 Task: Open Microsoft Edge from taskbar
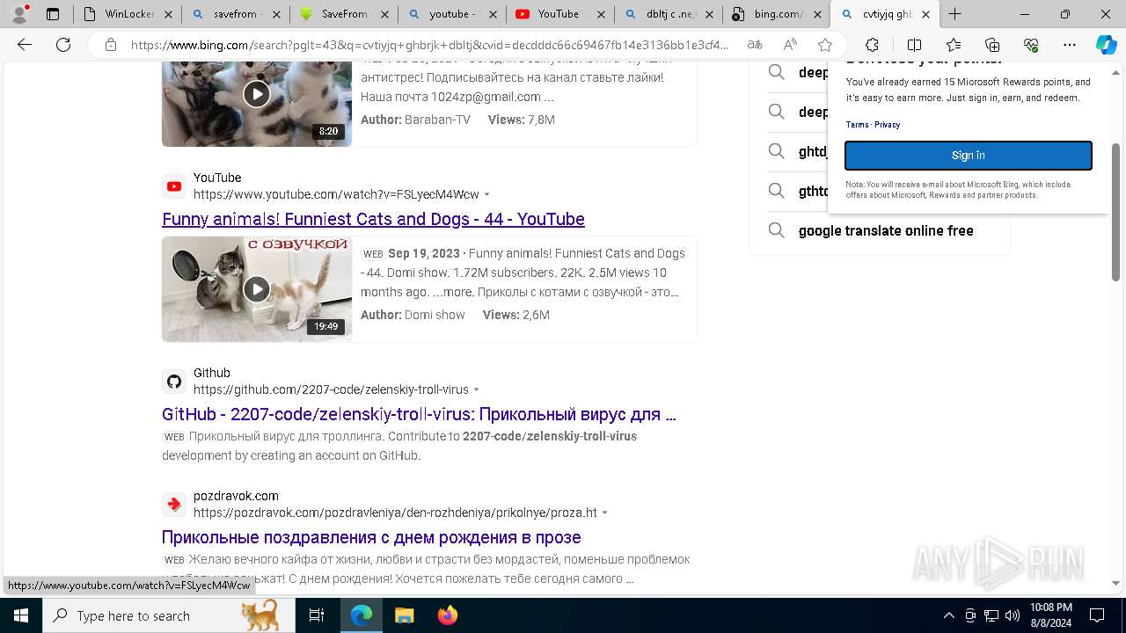(x=362, y=615)
